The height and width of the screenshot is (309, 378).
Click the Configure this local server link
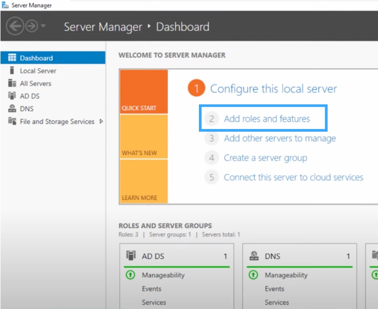[x=273, y=89]
